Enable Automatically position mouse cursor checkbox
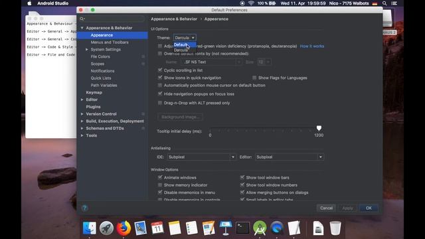Screen dimensions: 425x239 (160, 86)
